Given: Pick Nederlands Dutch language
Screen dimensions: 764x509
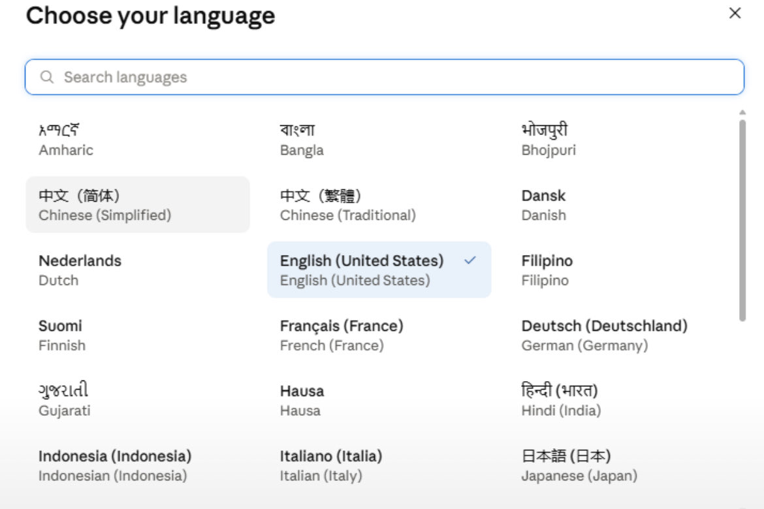Looking at the screenshot, I should [137, 270].
